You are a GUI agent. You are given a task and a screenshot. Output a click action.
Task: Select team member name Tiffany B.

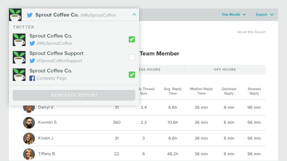(x=47, y=154)
